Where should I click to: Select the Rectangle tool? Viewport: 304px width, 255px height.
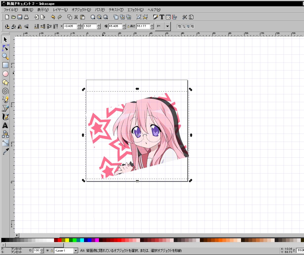(x=5, y=65)
